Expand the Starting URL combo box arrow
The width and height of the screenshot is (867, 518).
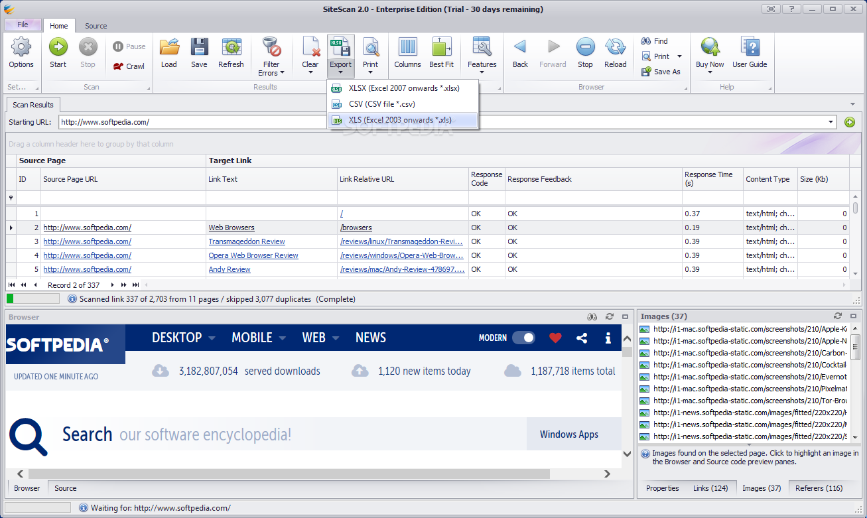tap(831, 122)
